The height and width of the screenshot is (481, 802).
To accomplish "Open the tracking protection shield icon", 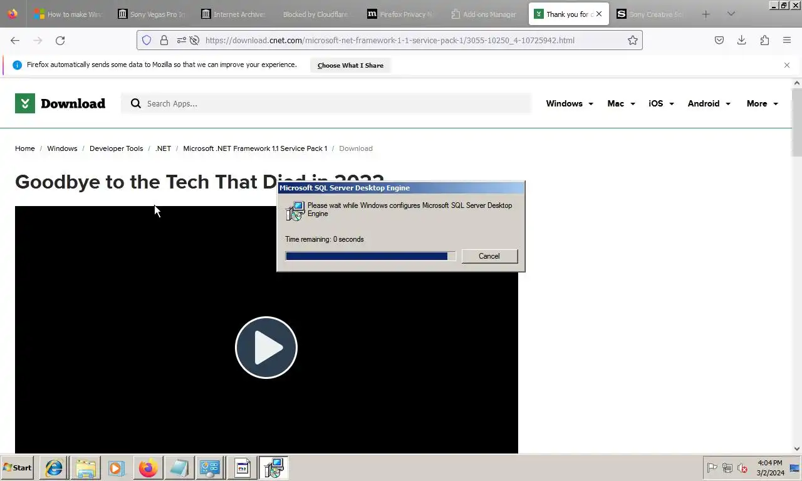I will [x=147, y=40].
